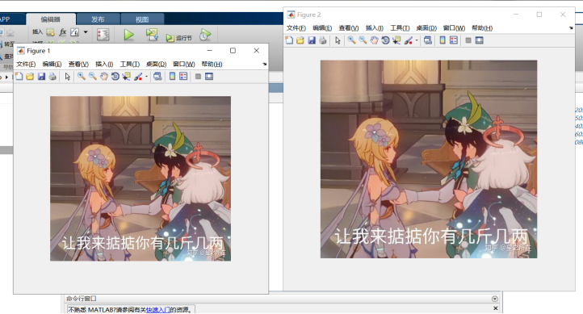Open 帮助(H) menu in Figure 2
Viewport: 583px width, 314px height.
tap(482, 28)
